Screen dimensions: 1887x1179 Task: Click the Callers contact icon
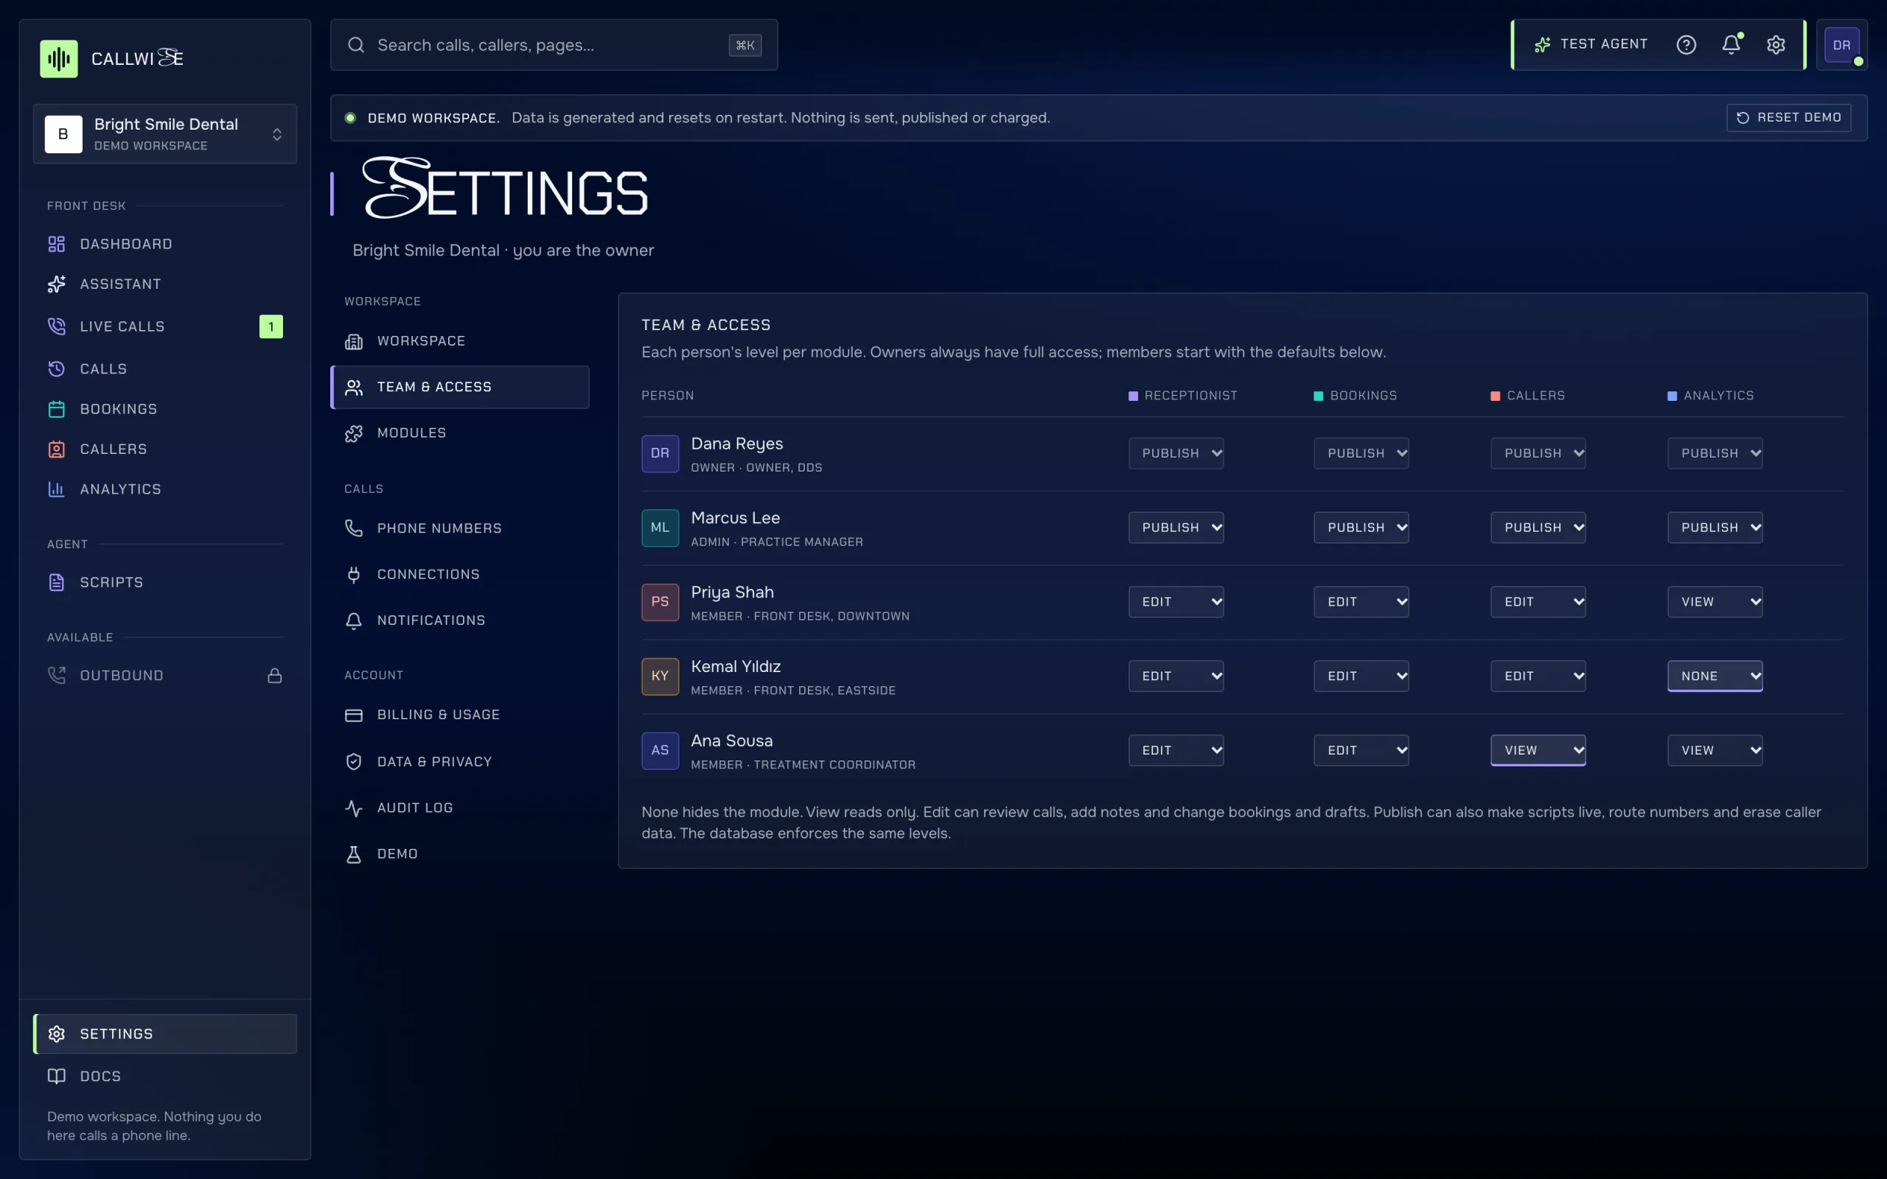click(56, 449)
